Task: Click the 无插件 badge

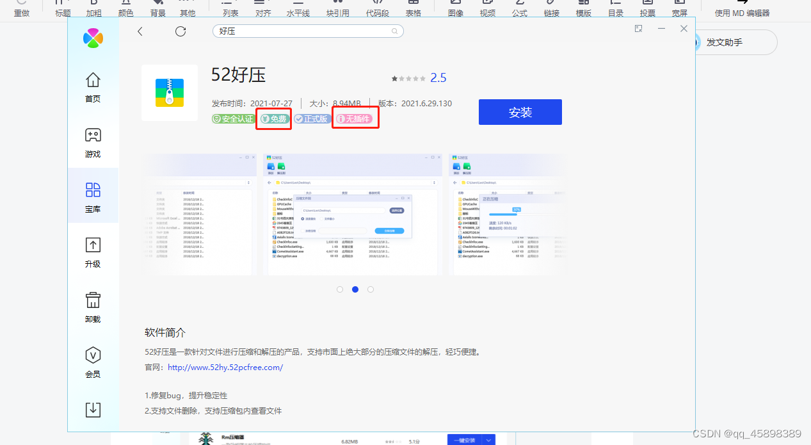Action: pyautogui.click(x=354, y=119)
